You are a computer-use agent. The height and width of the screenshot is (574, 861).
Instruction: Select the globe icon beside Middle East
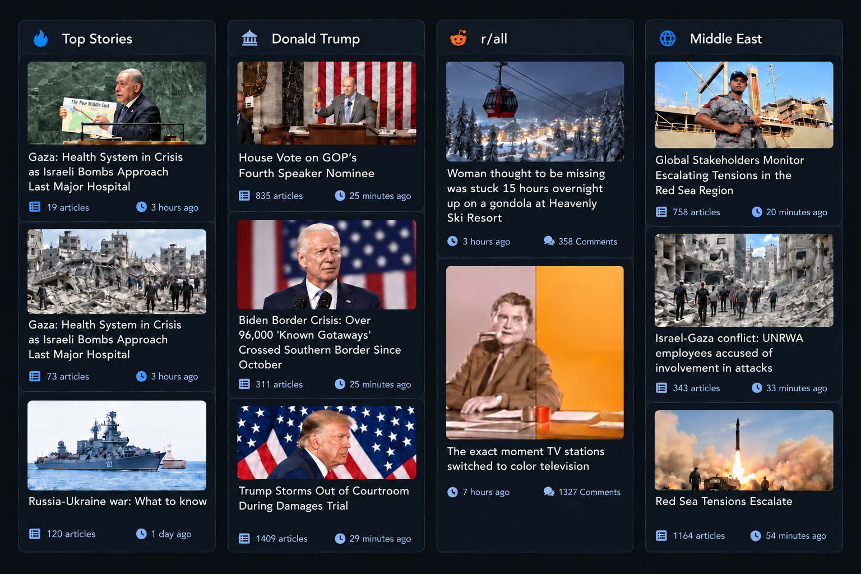[668, 39]
